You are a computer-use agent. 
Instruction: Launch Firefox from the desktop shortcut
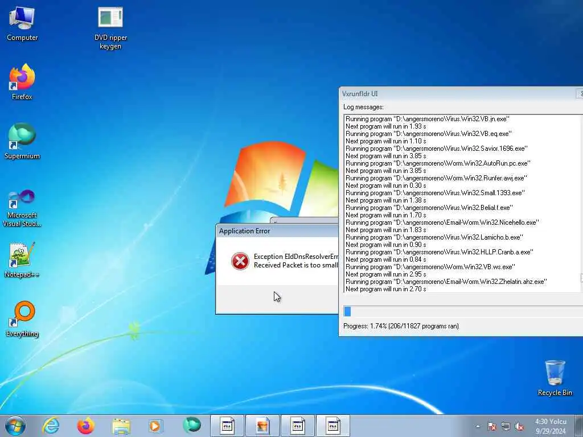coord(22,82)
